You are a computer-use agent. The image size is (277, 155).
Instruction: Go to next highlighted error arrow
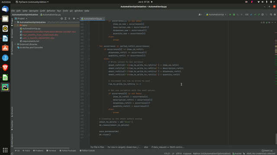pos(275,22)
